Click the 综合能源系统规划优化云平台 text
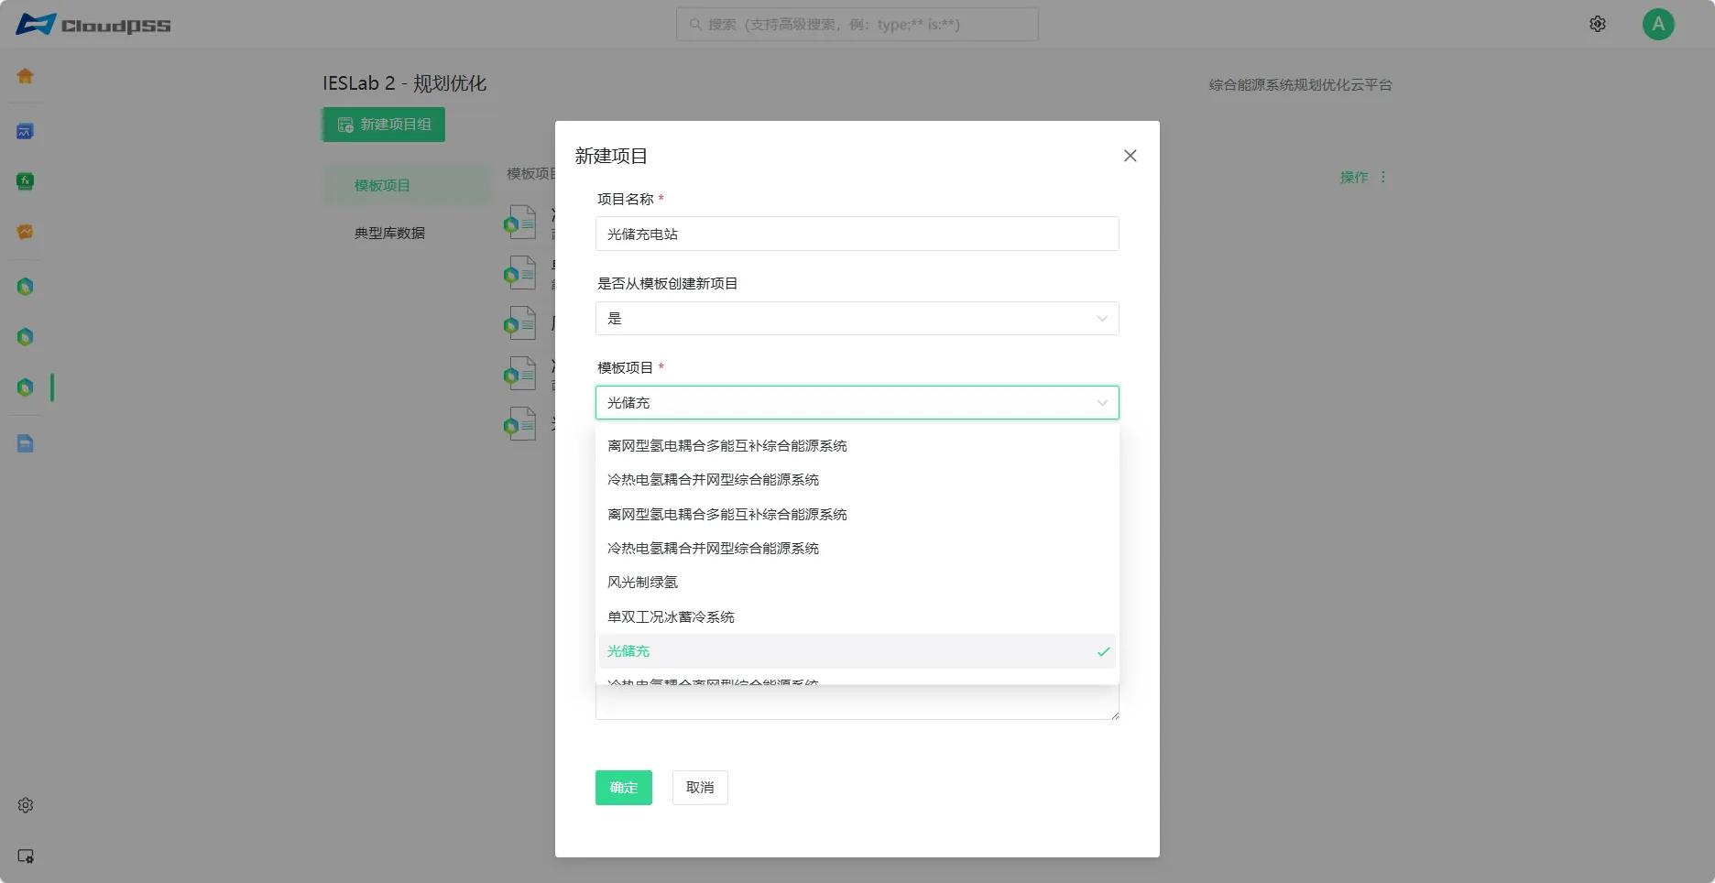The width and height of the screenshot is (1715, 883). click(x=1300, y=85)
